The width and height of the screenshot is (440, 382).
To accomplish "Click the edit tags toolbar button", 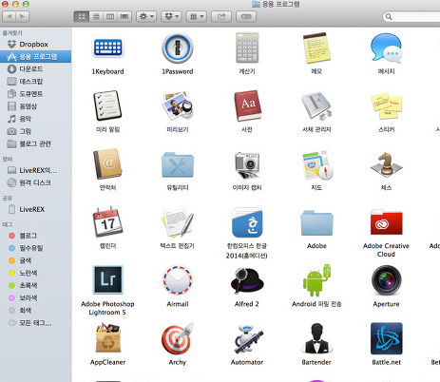I will [246, 16].
